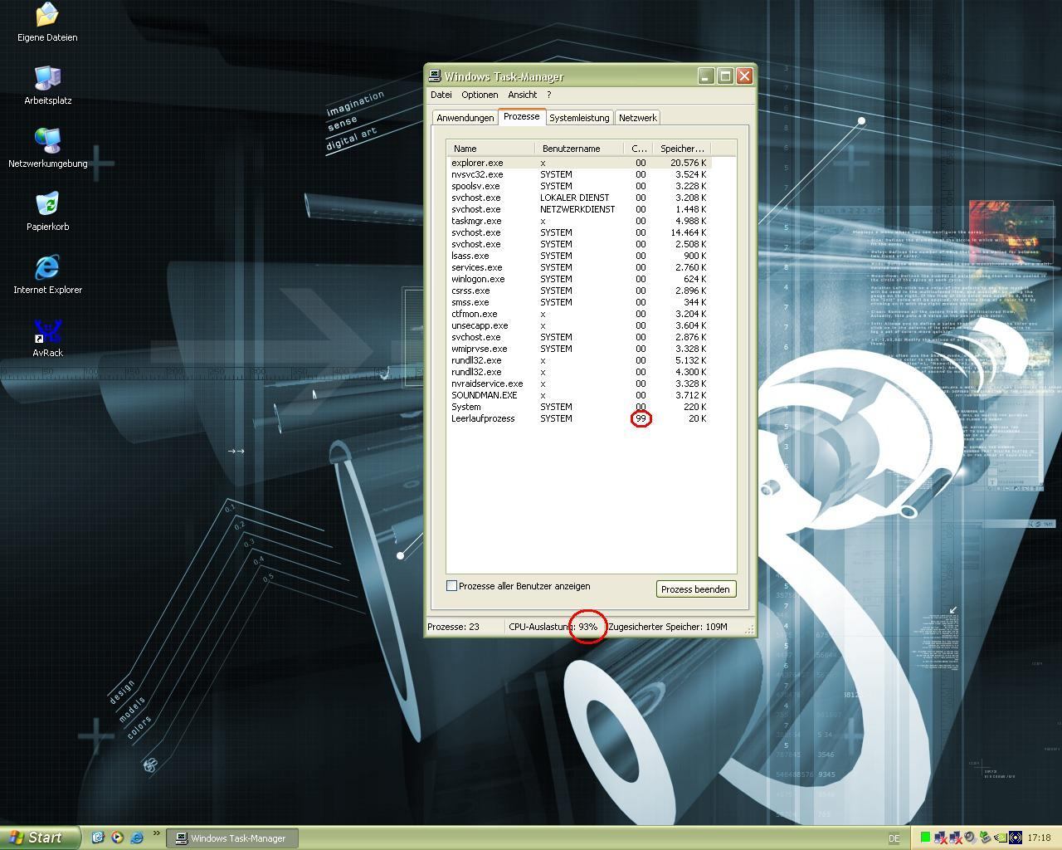Open the NVIDIA settings tray icon
1062x850 pixels.
(1001, 838)
